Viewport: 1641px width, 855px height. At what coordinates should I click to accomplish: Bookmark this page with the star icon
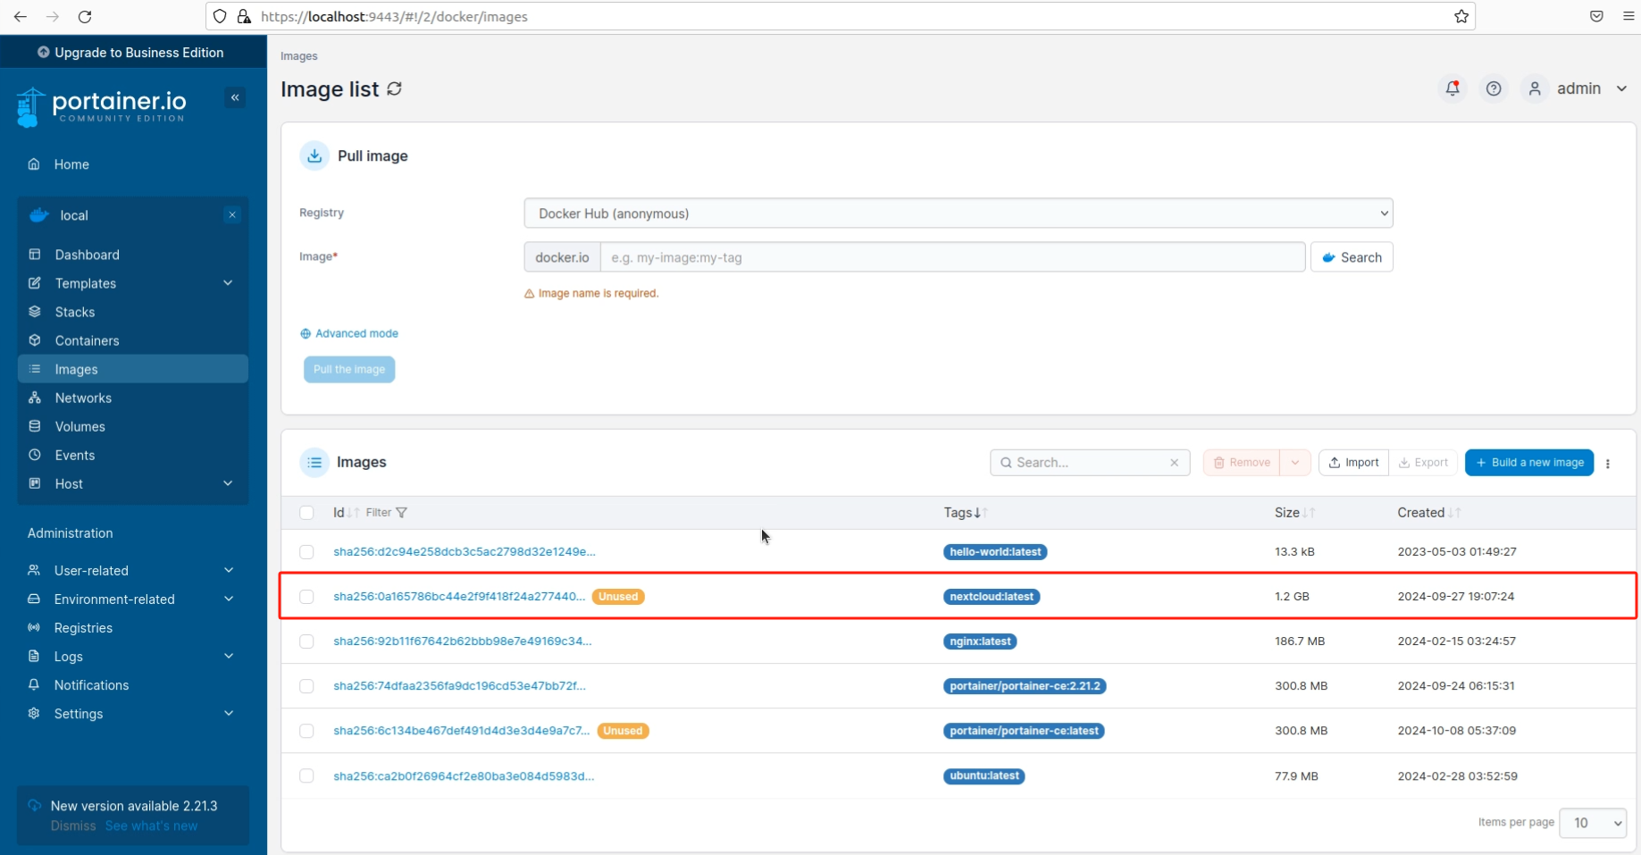(x=1461, y=16)
